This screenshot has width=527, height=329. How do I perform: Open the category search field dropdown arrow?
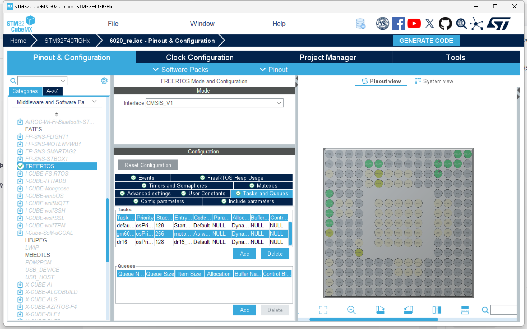point(63,81)
